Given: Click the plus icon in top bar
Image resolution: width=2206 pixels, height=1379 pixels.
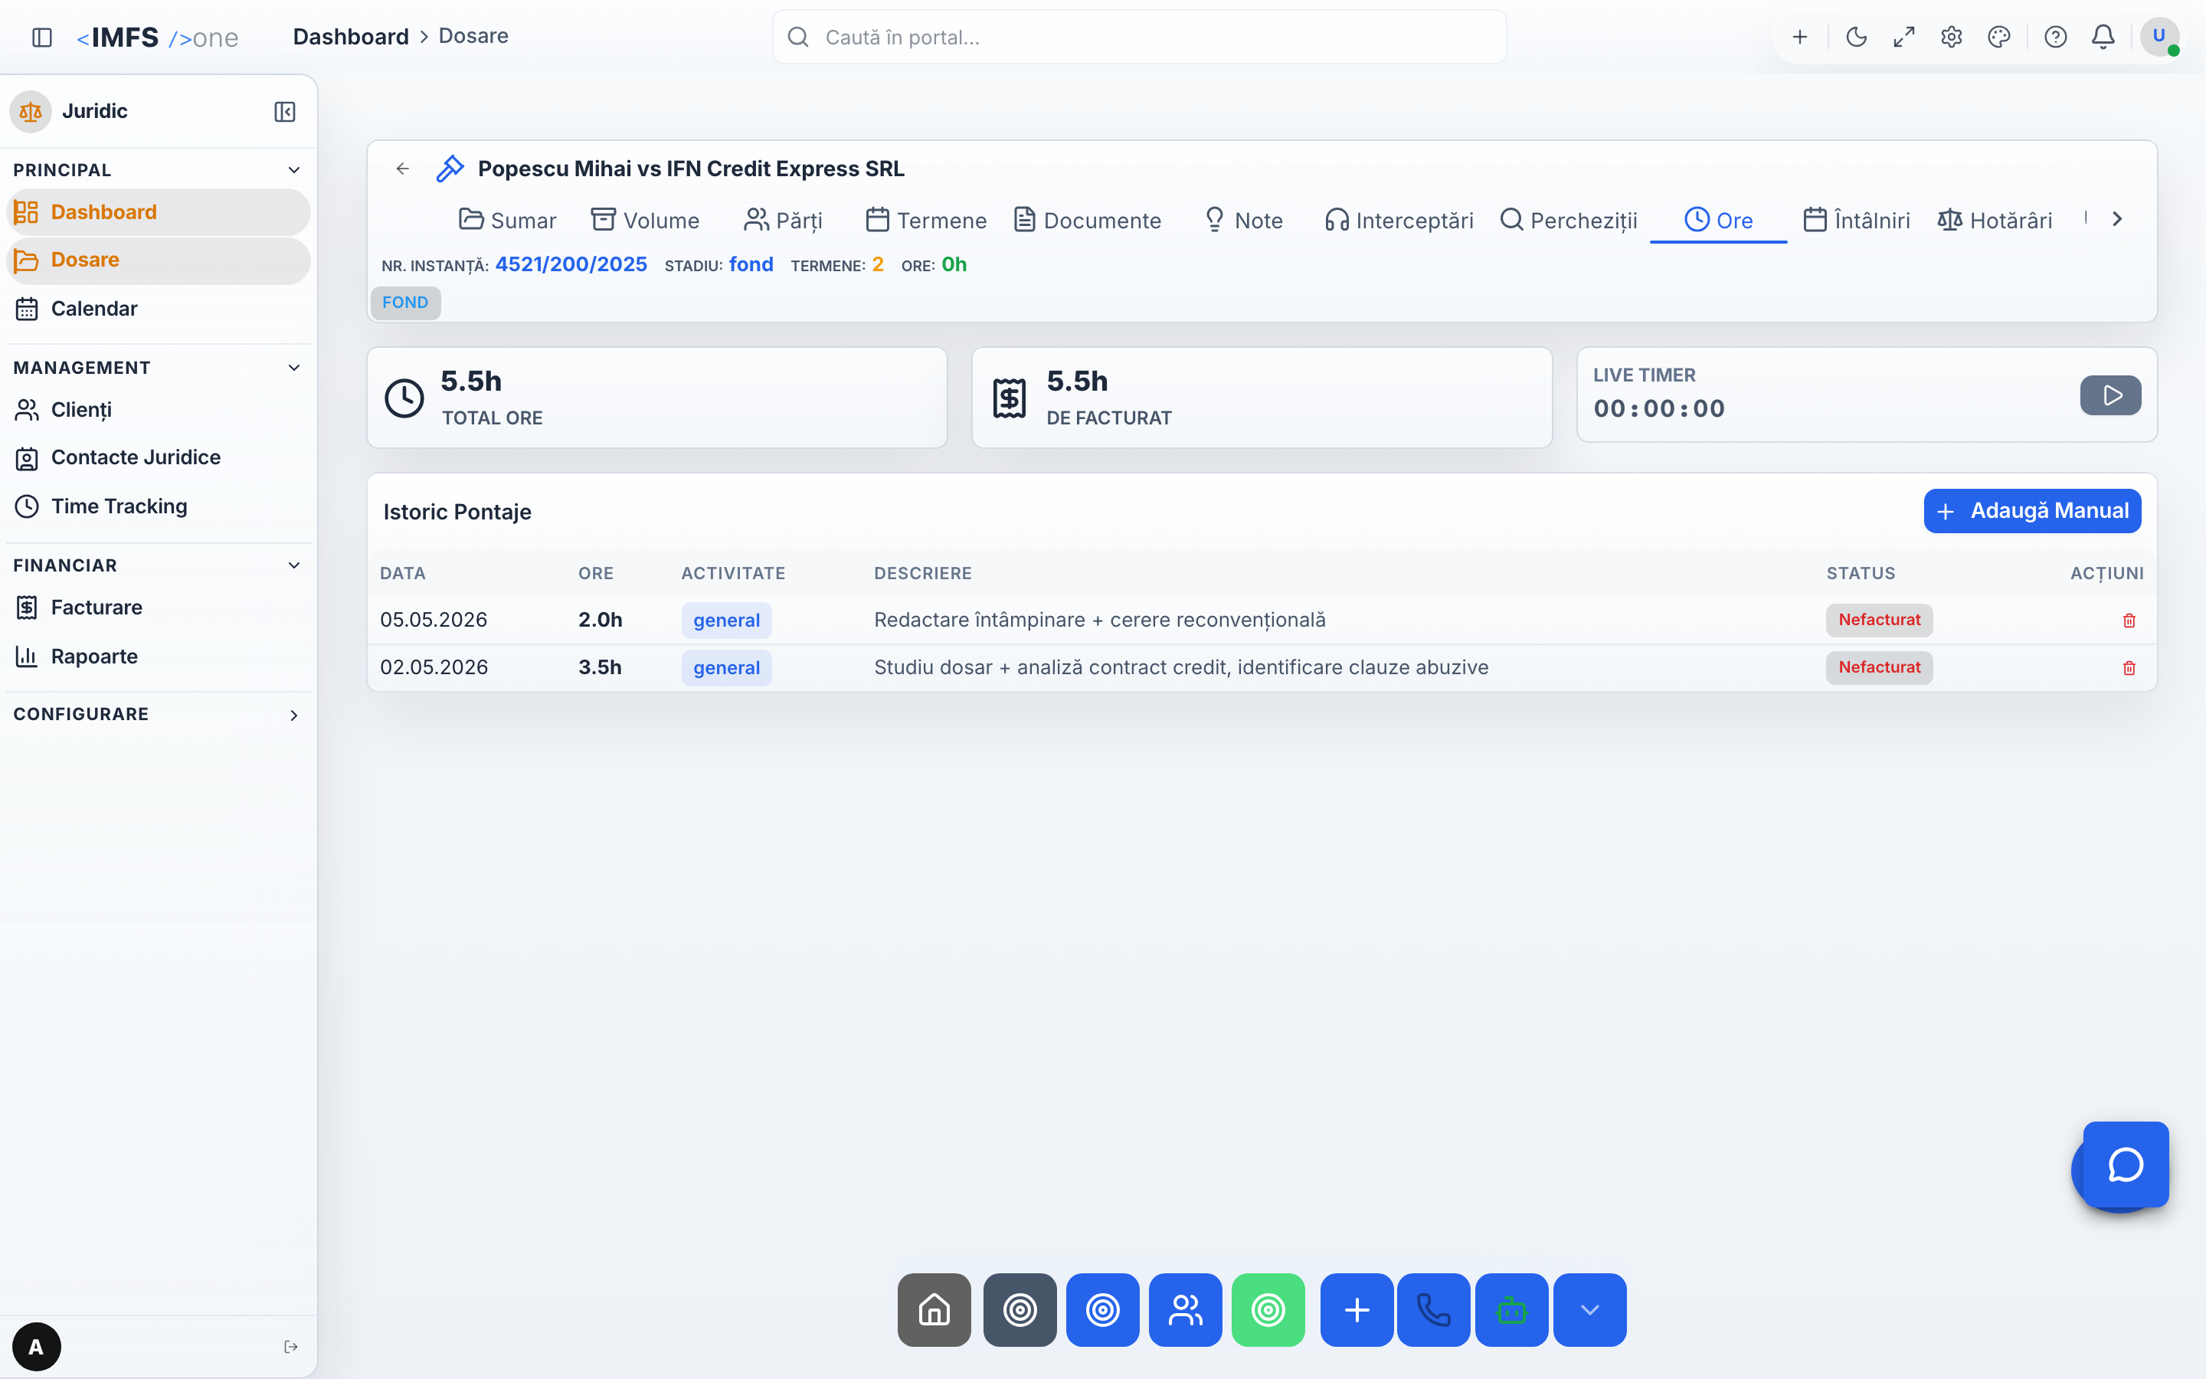Looking at the screenshot, I should pos(1799,38).
